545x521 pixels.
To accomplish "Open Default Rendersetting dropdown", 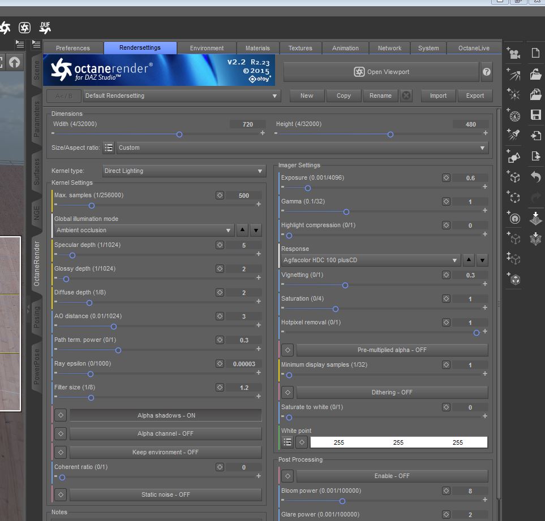I will click(x=182, y=95).
